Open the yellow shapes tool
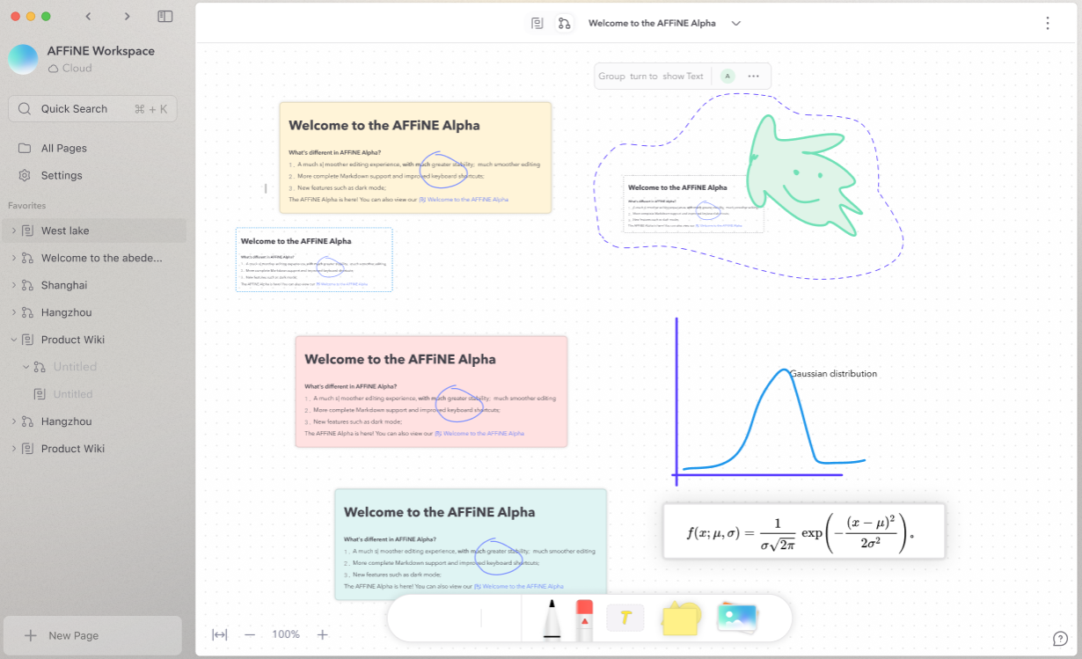1082x659 pixels. tap(681, 618)
